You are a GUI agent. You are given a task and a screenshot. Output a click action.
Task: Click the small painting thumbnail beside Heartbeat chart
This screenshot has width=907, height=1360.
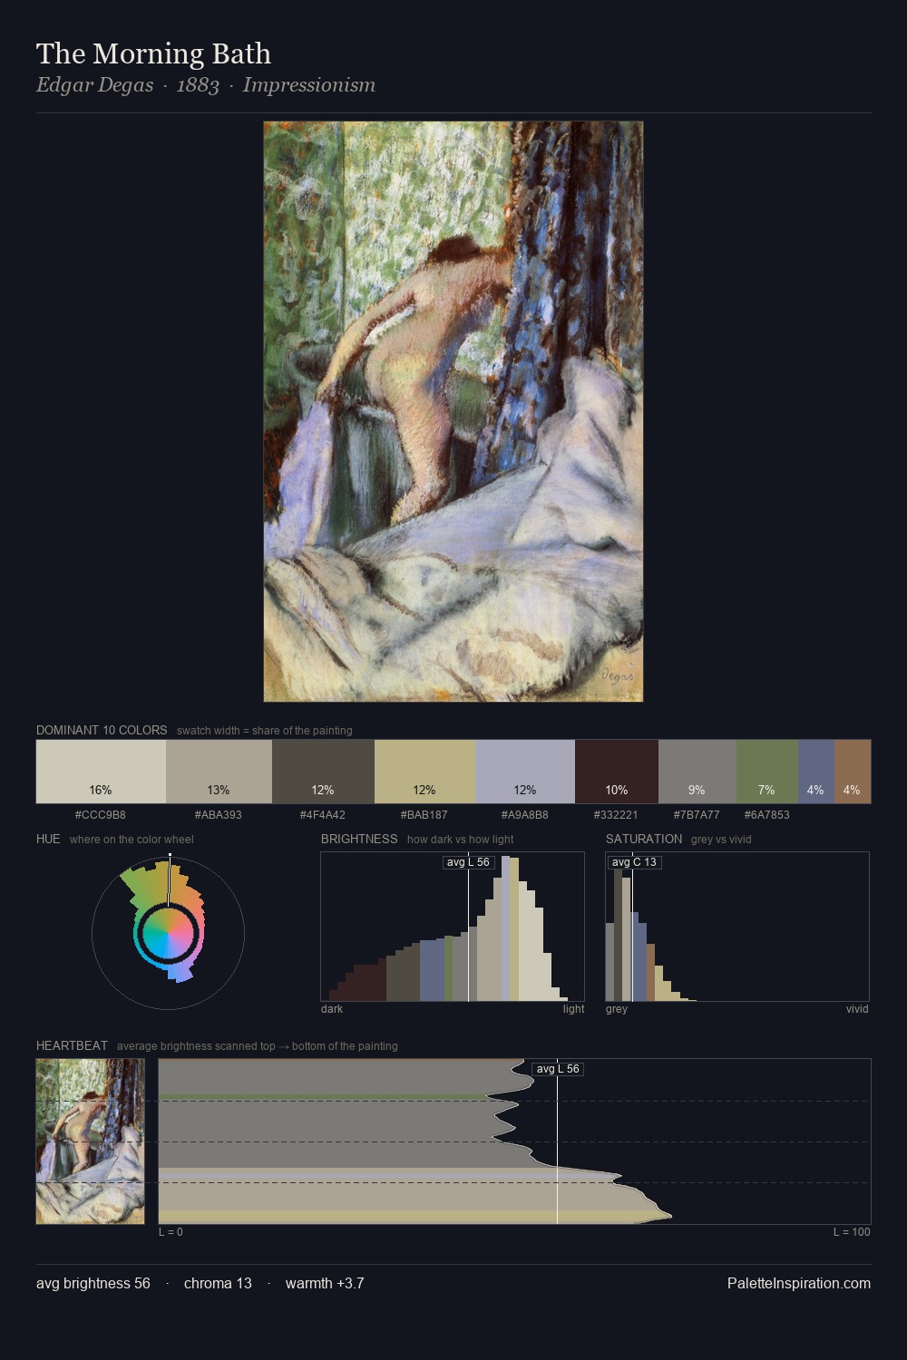pos(91,1141)
